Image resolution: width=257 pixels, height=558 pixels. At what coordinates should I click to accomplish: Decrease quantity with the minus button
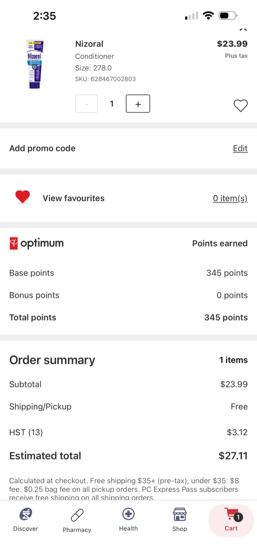86,104
